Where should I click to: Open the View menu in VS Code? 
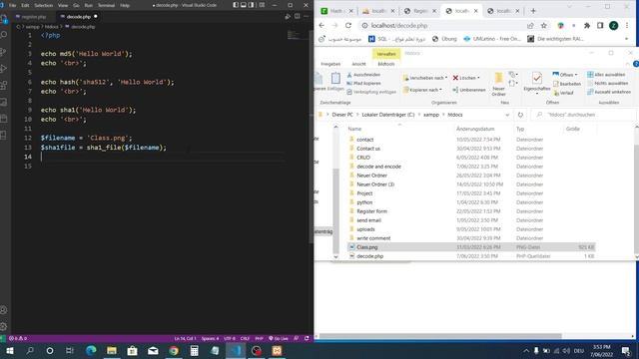click(x=63, y=6)
